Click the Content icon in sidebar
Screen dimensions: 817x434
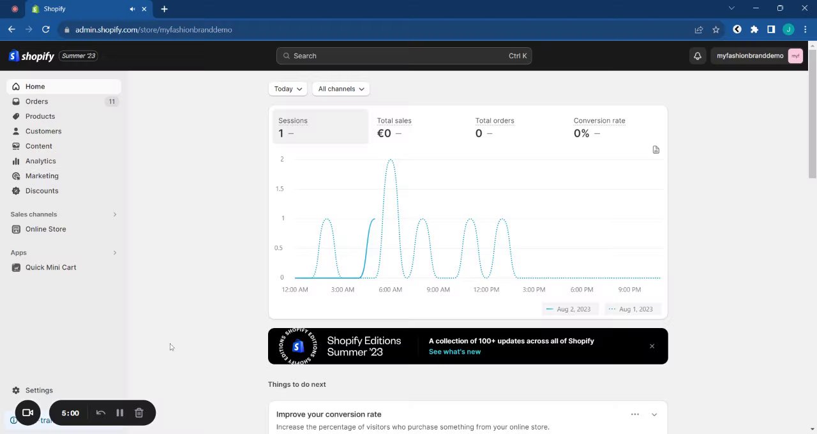(x=16, y=146)
